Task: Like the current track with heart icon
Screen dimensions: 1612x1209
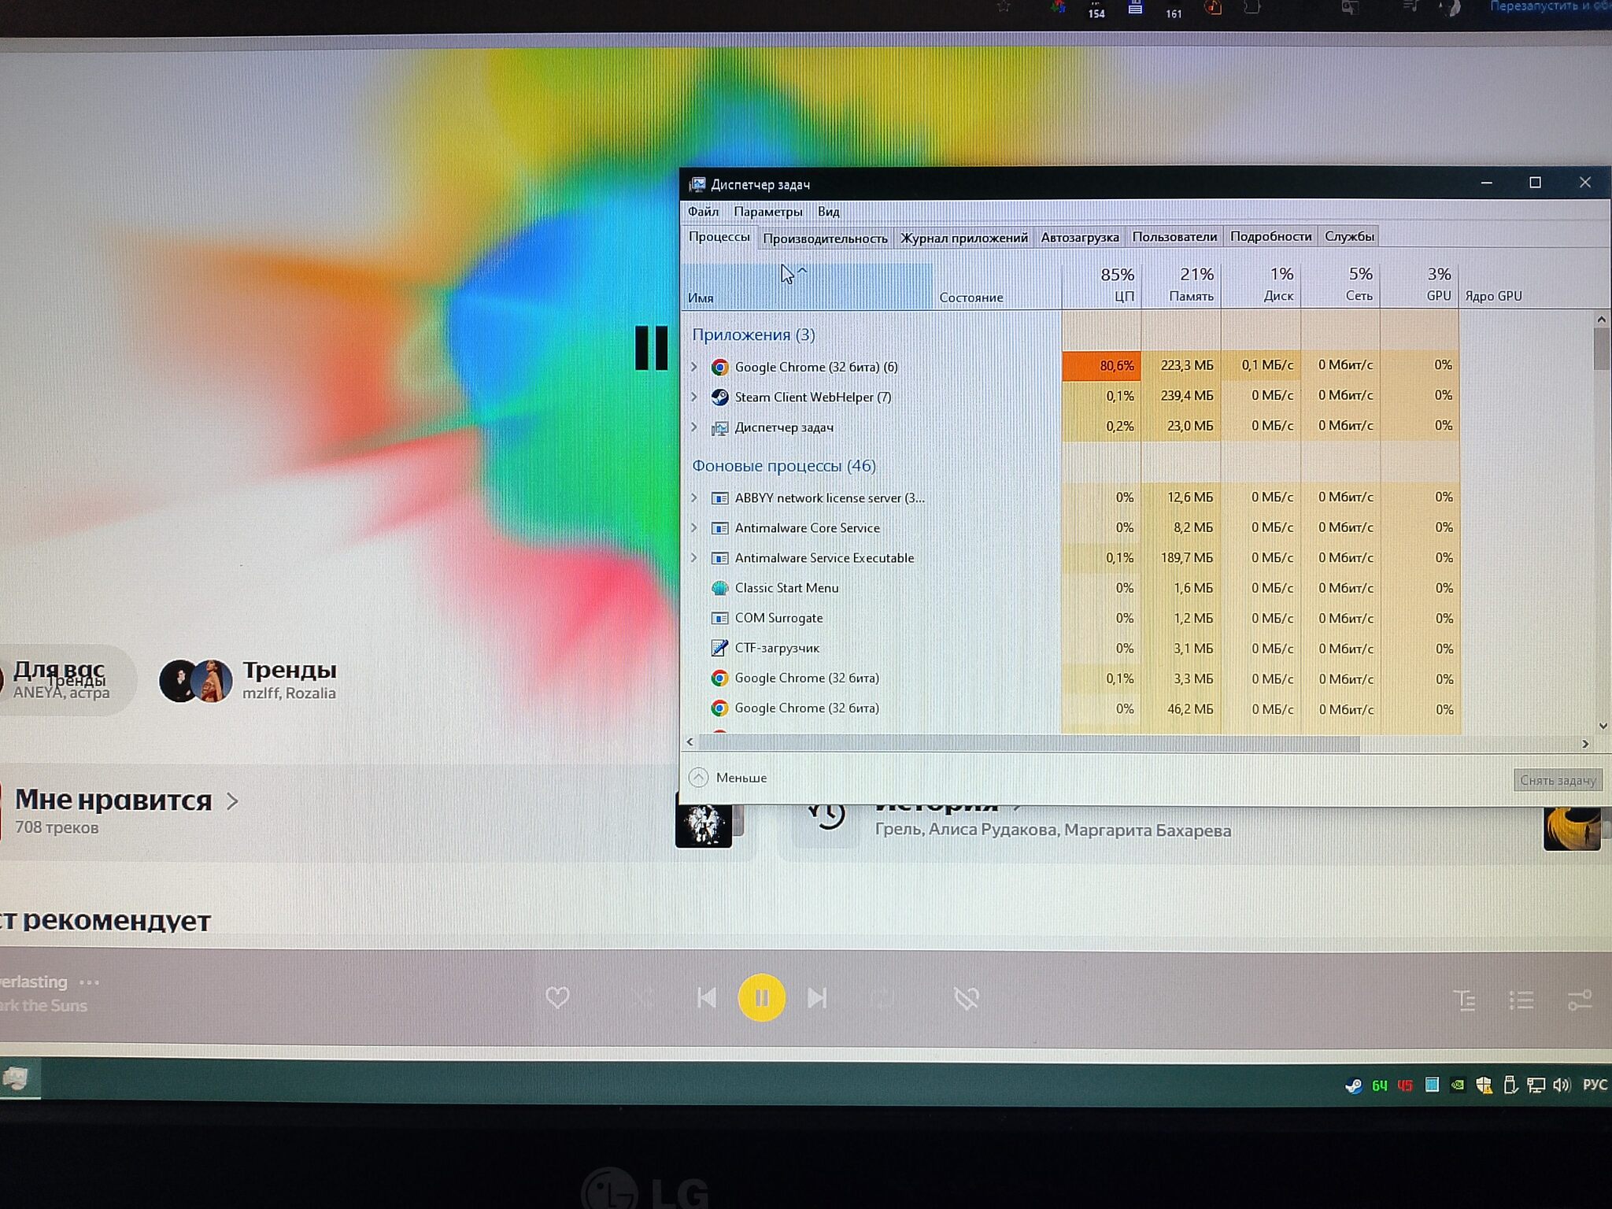Action: click(x=557, y=998)
